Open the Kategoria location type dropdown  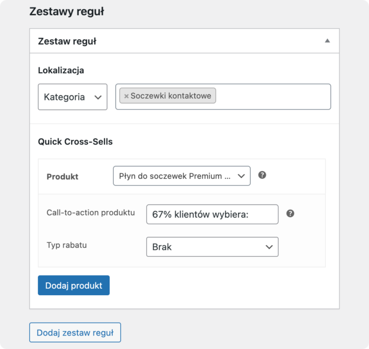tap(72, 97)
